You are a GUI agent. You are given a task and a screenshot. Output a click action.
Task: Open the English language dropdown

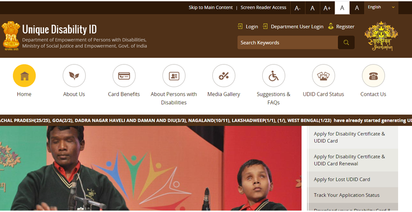click(x=381, y=7)
